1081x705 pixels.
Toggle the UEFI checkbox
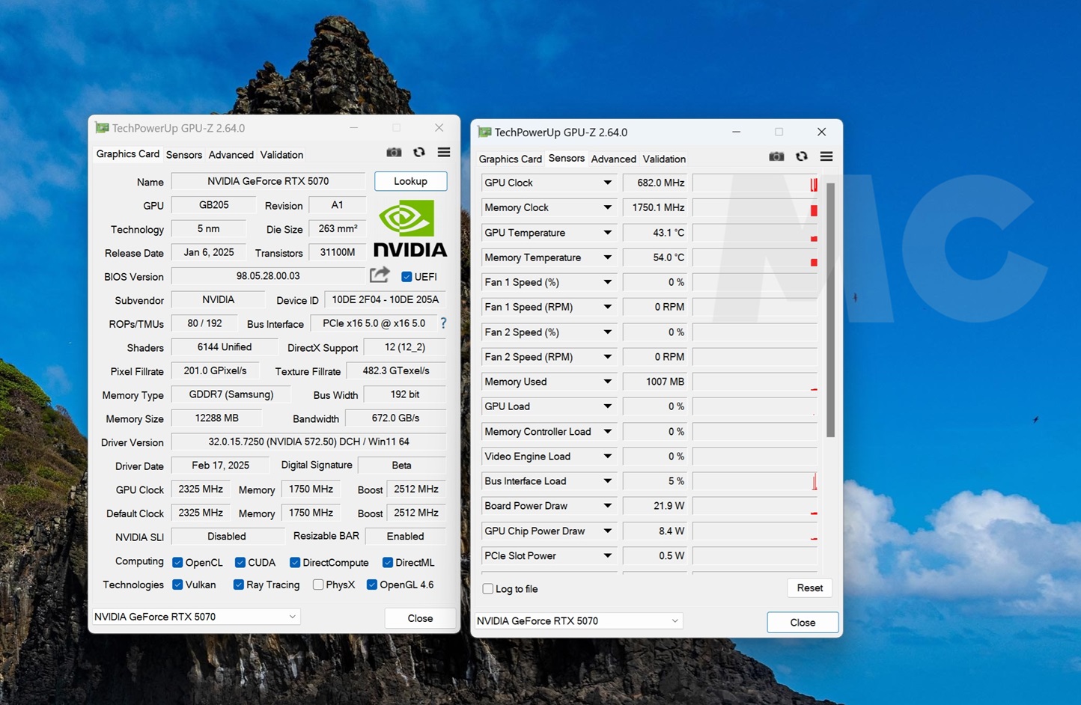point(406,277)
